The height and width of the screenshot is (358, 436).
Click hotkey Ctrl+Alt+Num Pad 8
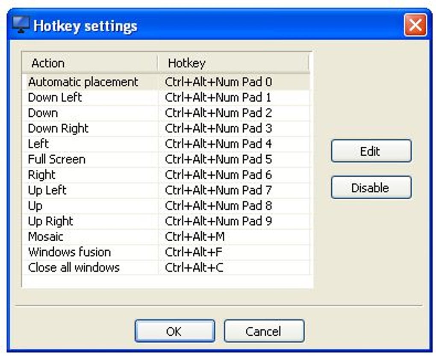point(218,206)
